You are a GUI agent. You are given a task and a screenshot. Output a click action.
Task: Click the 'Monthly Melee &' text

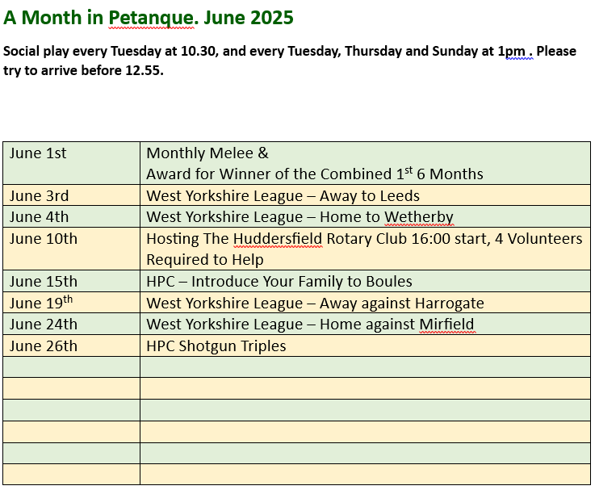[207, 153]
